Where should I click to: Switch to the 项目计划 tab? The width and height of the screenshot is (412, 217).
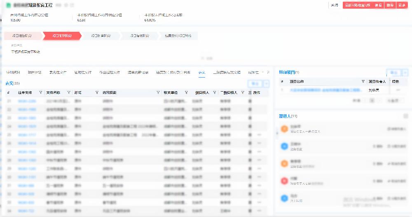(x=35, y=72)
